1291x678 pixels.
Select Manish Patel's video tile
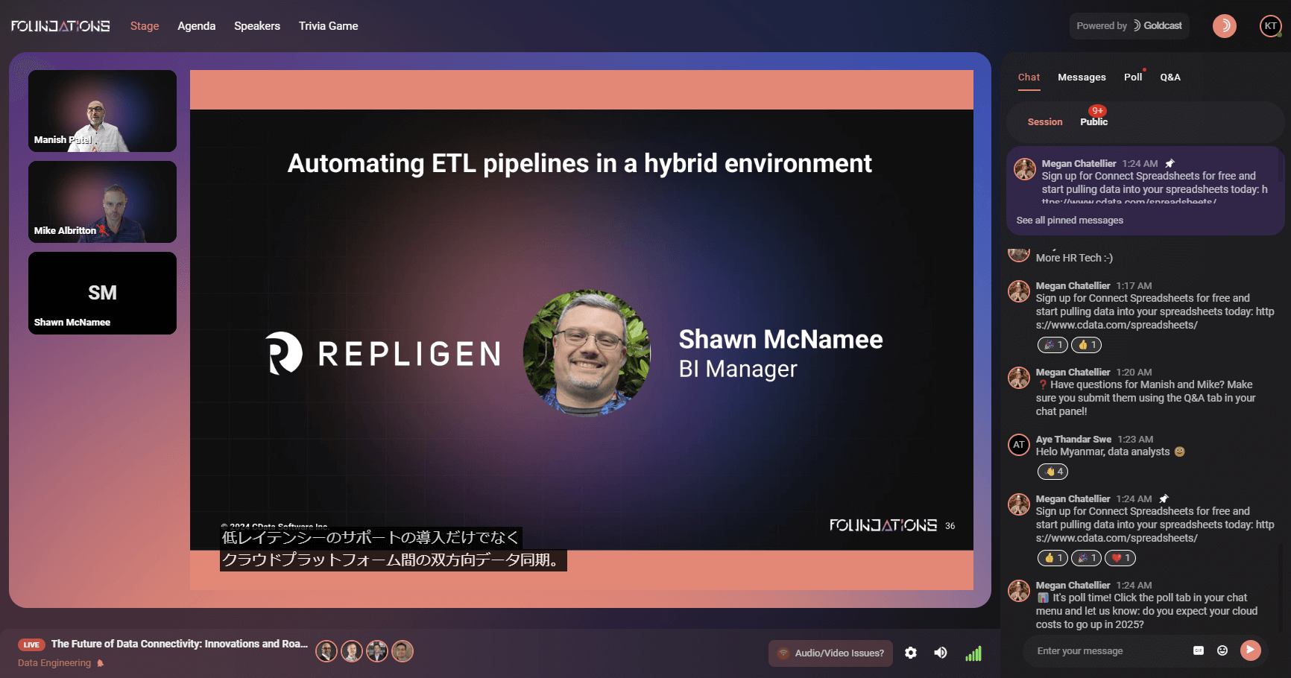click(x=102, y=111)
